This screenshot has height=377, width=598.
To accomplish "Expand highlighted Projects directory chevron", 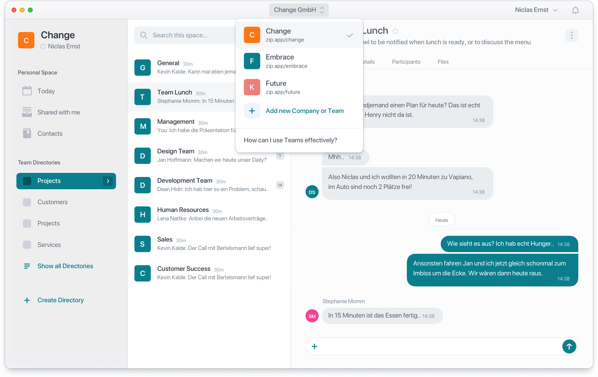I will (108, 181).
